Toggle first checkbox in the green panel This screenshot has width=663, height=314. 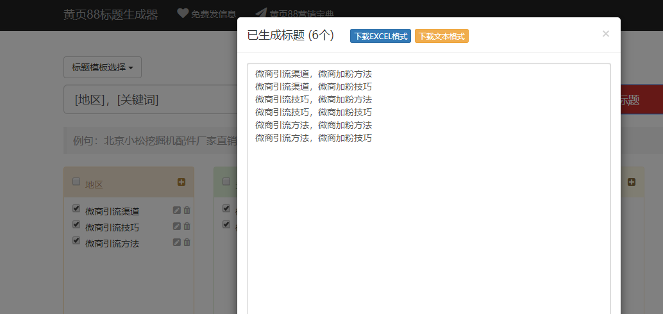(226, 208)
